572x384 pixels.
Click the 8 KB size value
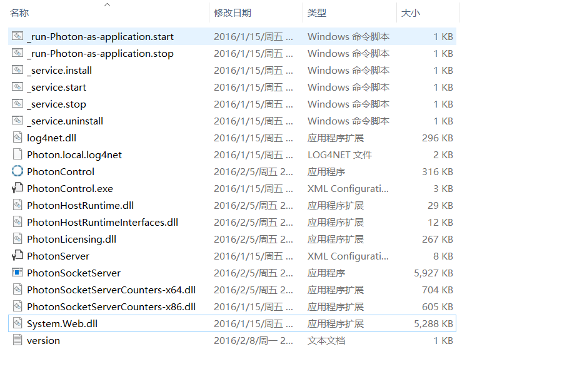[443, 256]
